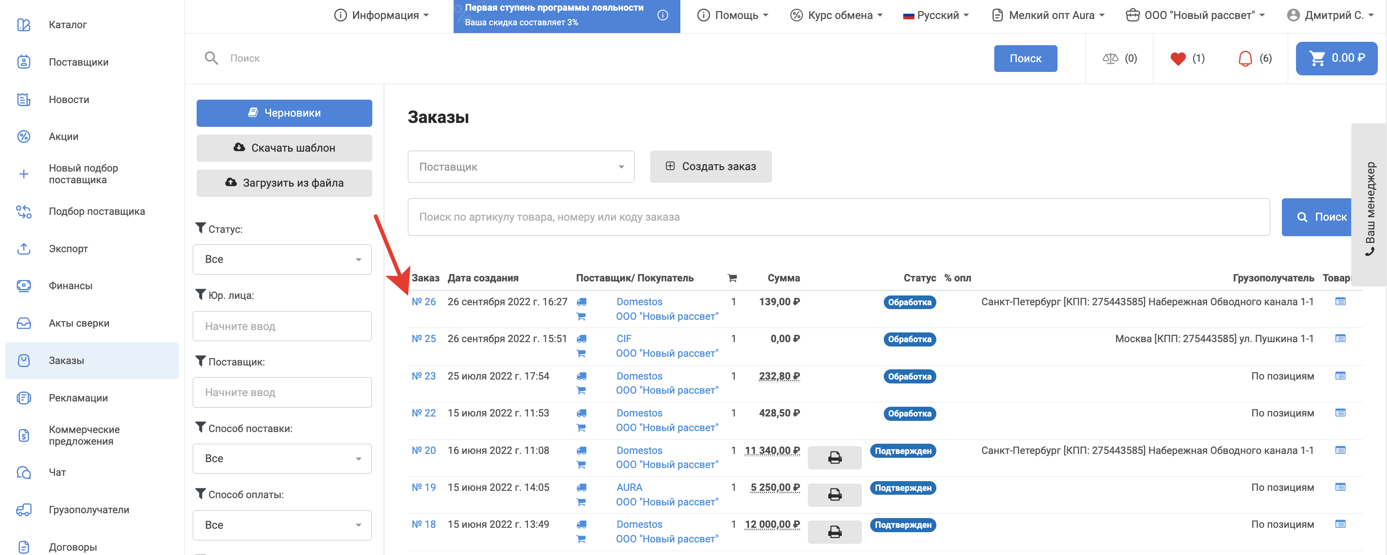Click the shopping cart total button
1387x555 pixels.
tap(1336, 58)
